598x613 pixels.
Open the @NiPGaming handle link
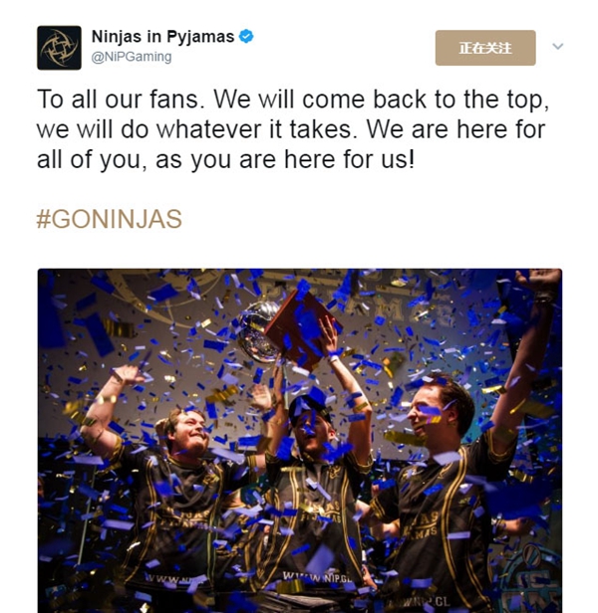pos(132,57)
